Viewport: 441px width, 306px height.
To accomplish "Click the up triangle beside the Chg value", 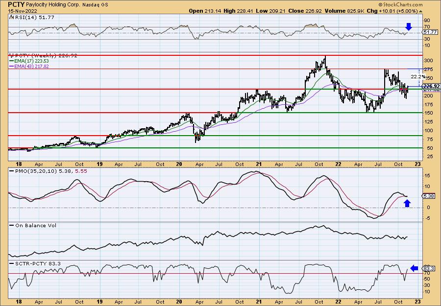I will 421,11.
